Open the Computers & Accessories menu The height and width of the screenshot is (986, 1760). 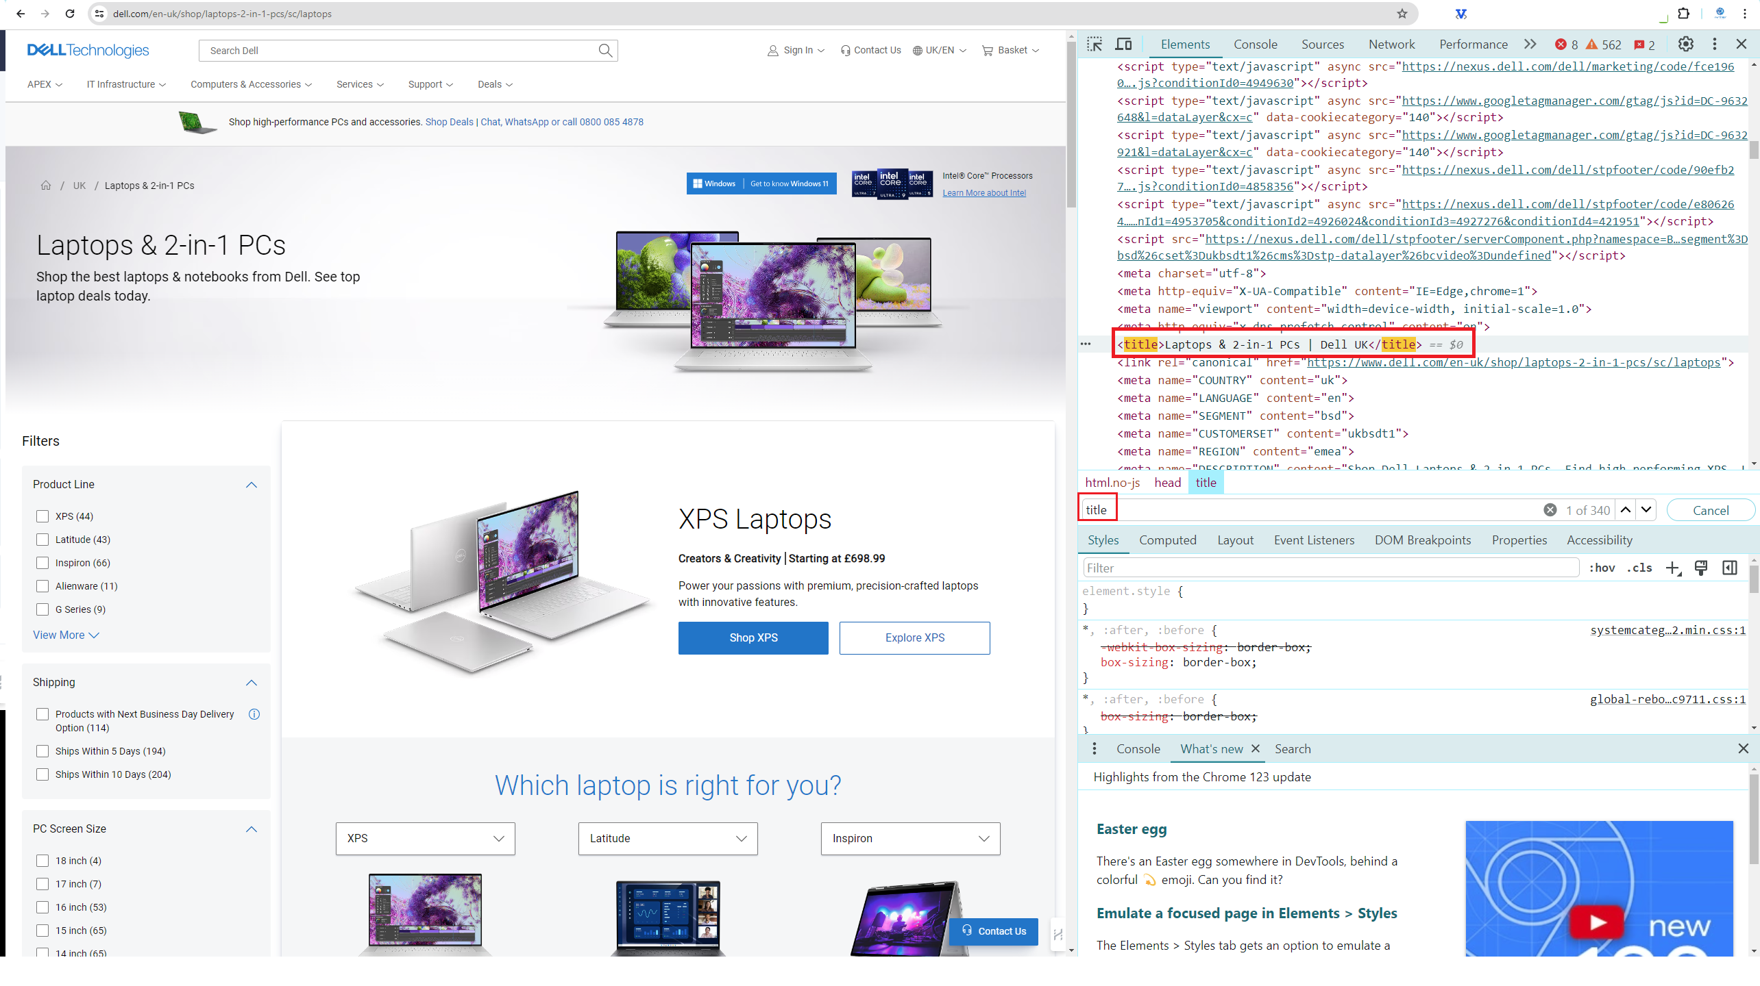[252, 84]
